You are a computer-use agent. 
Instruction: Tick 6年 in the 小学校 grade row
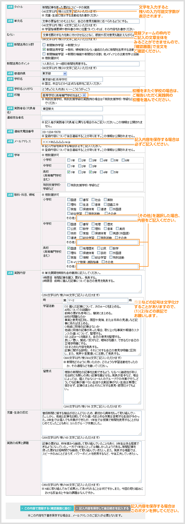coord(123,160)
